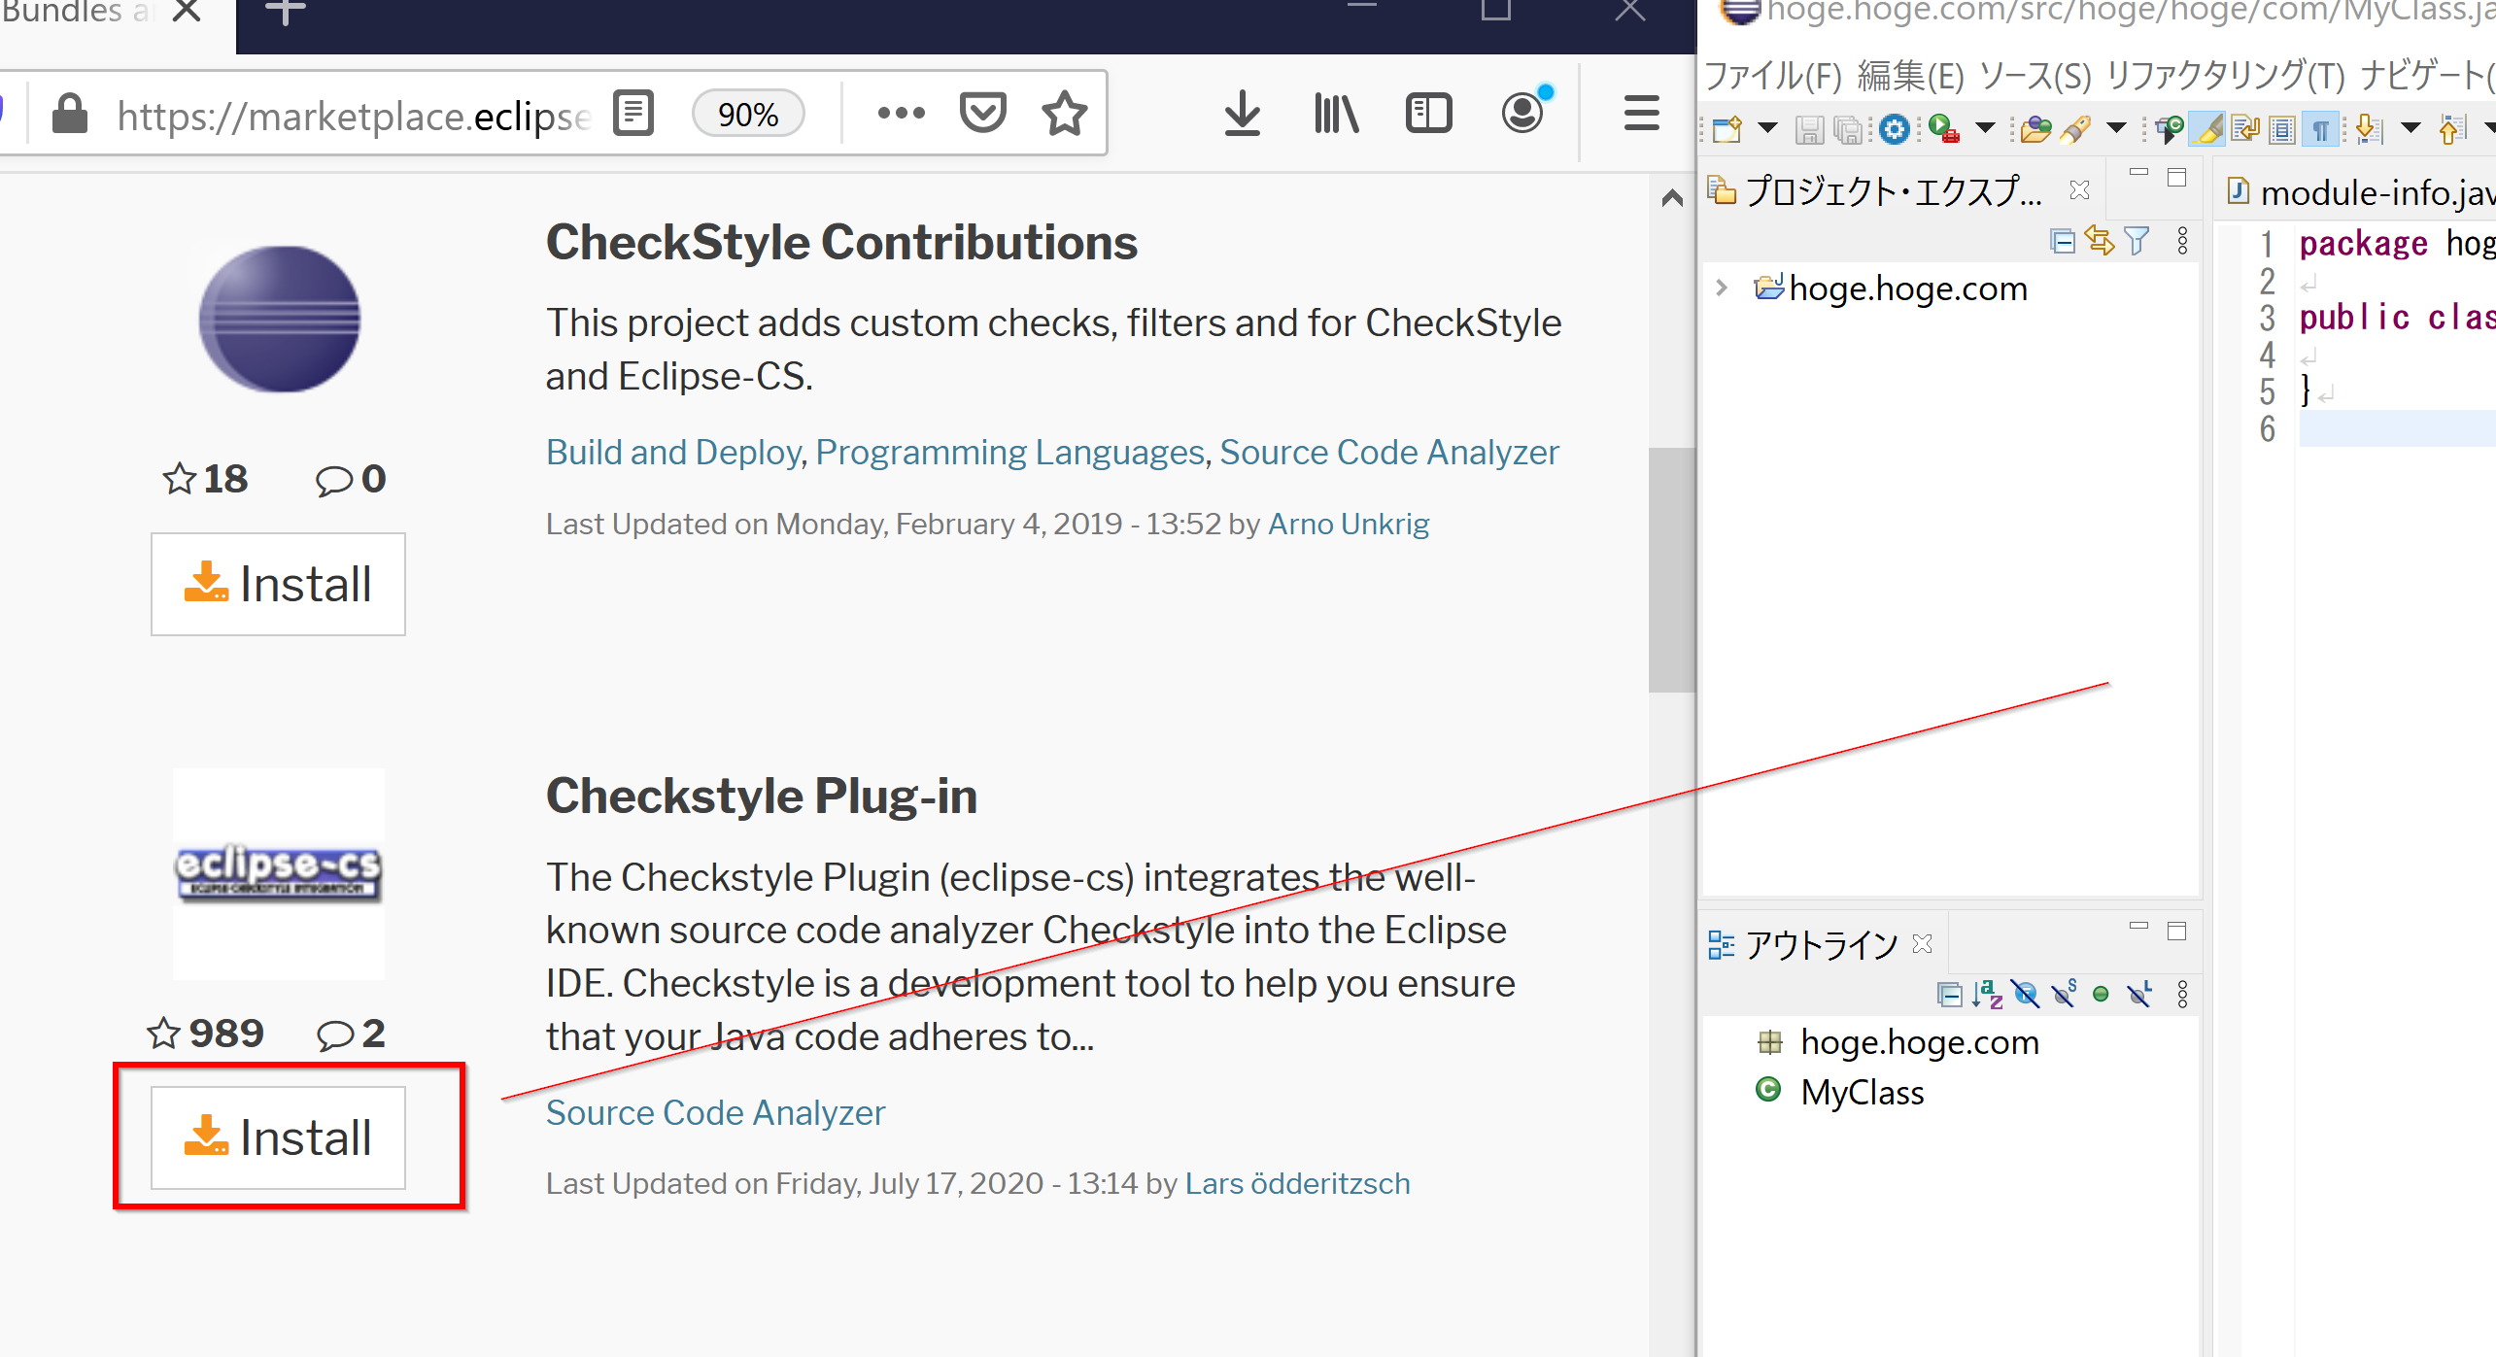Image resolution: width=2496 pixels, height=1357 pixels.
Task: Open a new Firefox tab with plus
Action: tap(286, 12)
